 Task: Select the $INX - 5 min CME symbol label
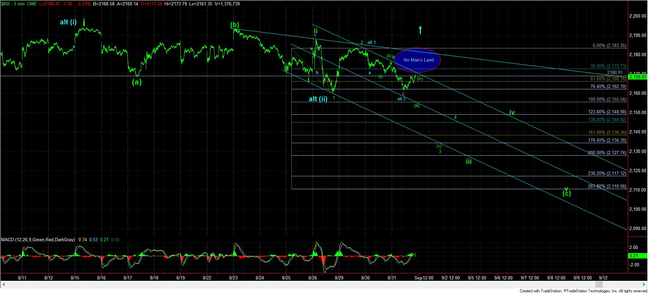[19, 3]
